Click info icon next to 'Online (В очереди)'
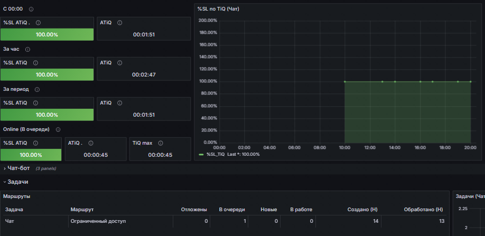Screen dimensions: 485x236 click(58, 130)
